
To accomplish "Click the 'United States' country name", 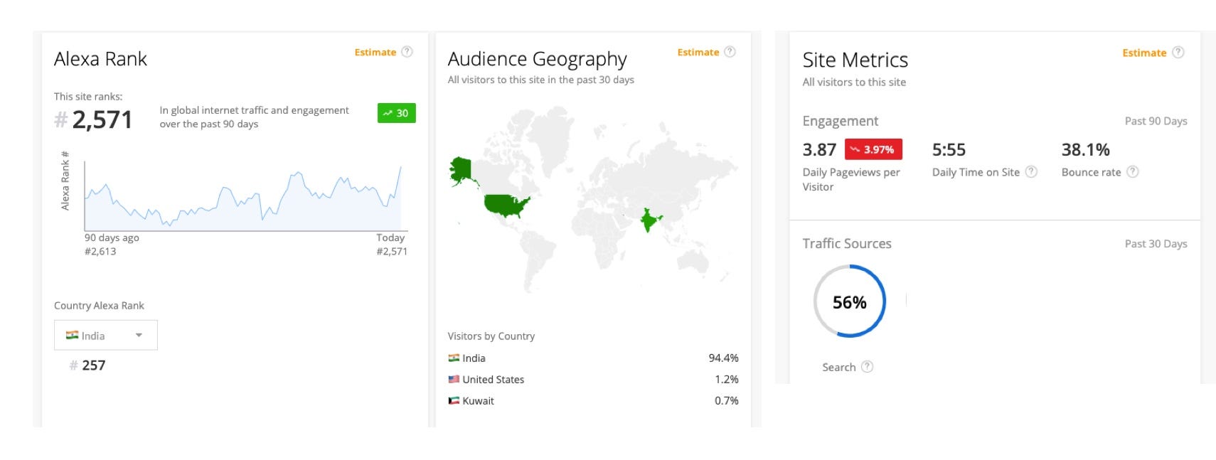I will 493,380.
